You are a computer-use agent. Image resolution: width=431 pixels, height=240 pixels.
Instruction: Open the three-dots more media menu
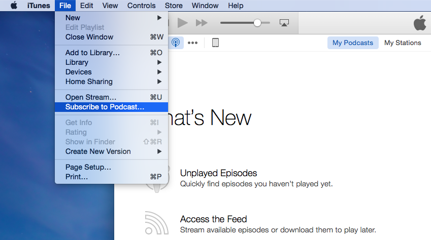[192, 43]
